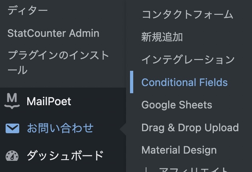Go to ダッシュボード menu item
Screen dimensions: 252x172
pos(65,156)
